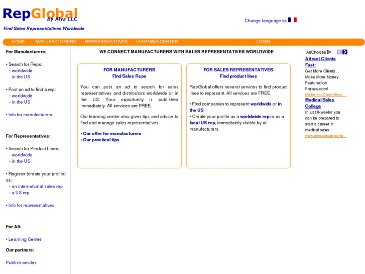Screen dimensions: 365x274
Task: Open 'Our practical tips' link
Action: coord(101,140)
